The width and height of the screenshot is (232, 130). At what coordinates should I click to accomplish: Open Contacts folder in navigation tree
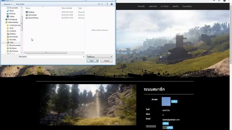coord(11,31)
